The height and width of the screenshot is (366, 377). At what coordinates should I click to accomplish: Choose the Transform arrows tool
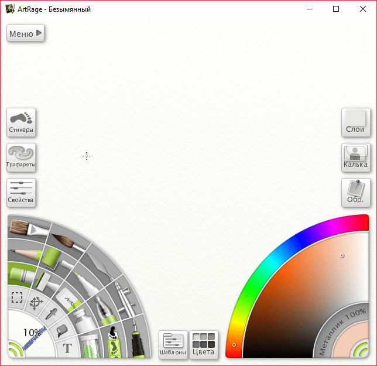[36, 303]
